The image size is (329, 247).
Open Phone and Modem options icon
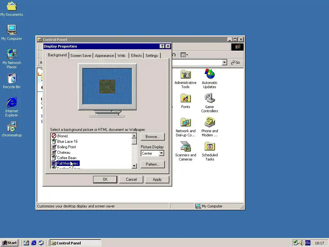click(x=209, y=127)
